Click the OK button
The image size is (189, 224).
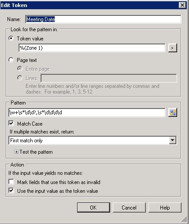[93, 207]
